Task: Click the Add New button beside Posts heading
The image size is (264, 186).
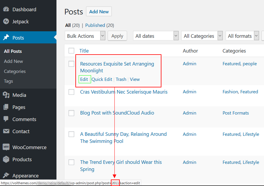Action: point(99,12)
